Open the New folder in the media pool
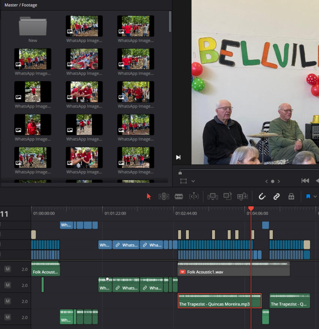The height and width of the screenshot is (329, 319). (32, 27)
